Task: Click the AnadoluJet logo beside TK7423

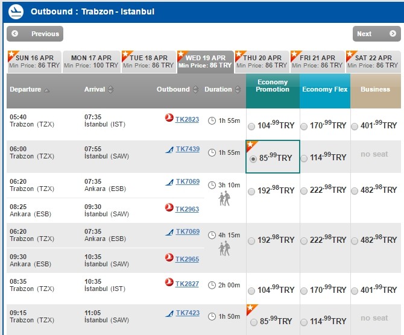Action: 169,313
